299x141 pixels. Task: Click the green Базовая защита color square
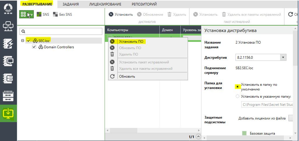(x=244, y=133)
